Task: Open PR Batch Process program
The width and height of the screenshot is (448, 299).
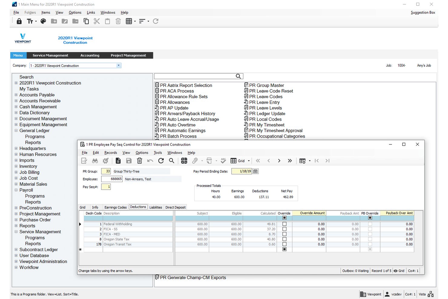Action: 176,136
